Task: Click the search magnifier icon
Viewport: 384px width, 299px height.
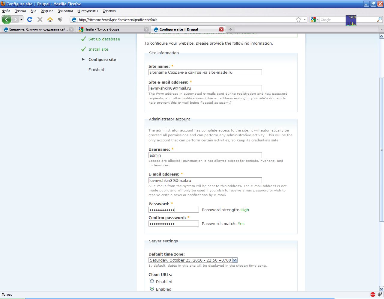Action: coord(379,19)
